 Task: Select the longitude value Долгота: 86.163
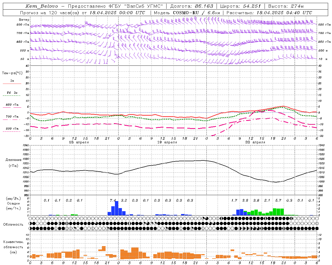192,6
